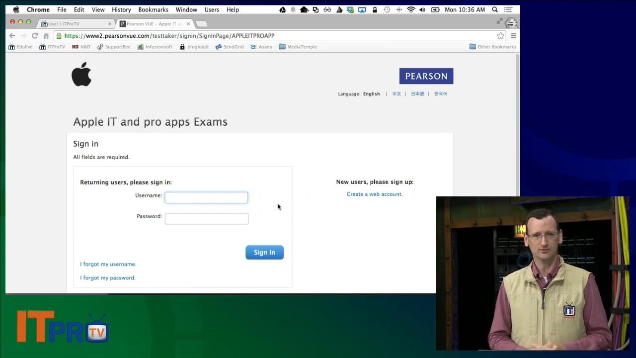Open Spotlight search magnifier
This screenshot has width=636, height=358.
pyautogui.click(x=495, y=9)
